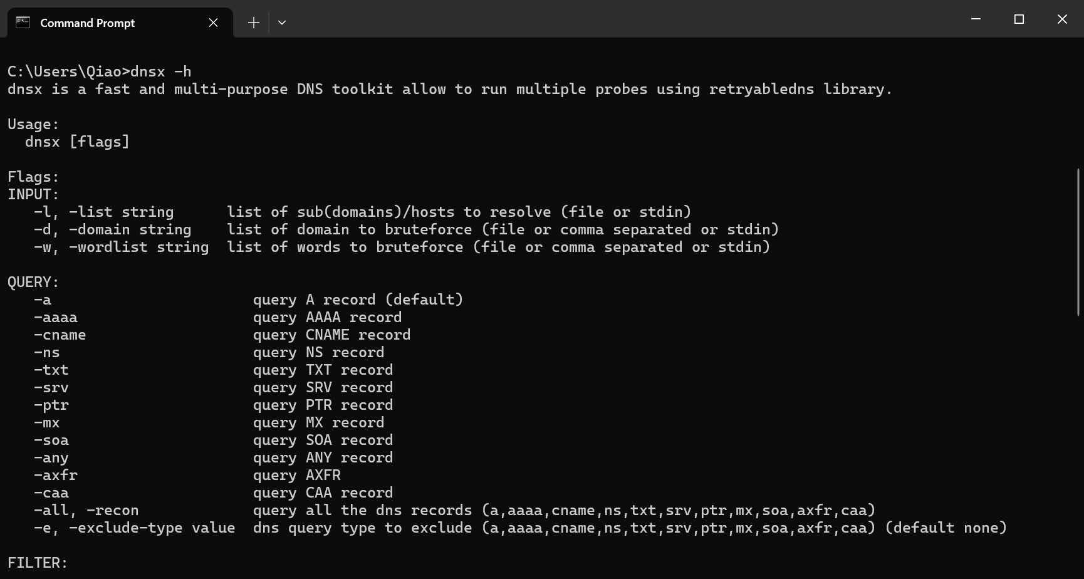Close the Command Prompt tab
The height and width of the screenshot is (579, 1084).
point(213,23)
